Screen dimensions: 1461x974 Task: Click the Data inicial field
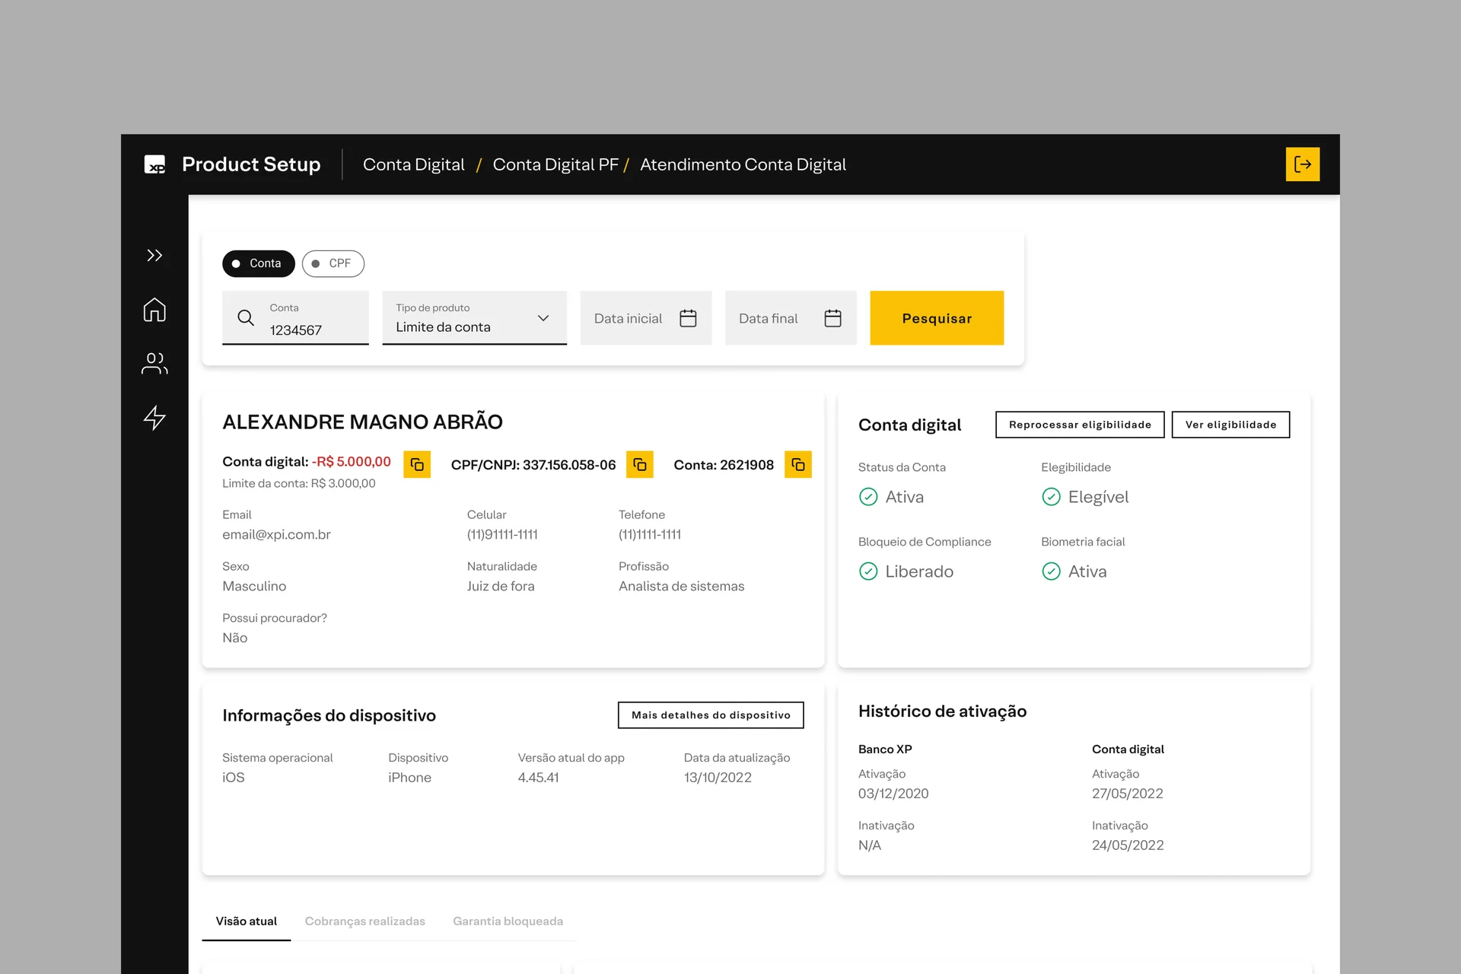coord(645,318)
